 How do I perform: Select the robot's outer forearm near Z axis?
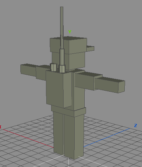click(110, 85)
